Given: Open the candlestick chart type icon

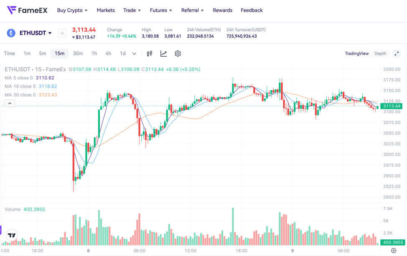Looking at the screenshot, I should pyautogui.click(x=150, y=53).
